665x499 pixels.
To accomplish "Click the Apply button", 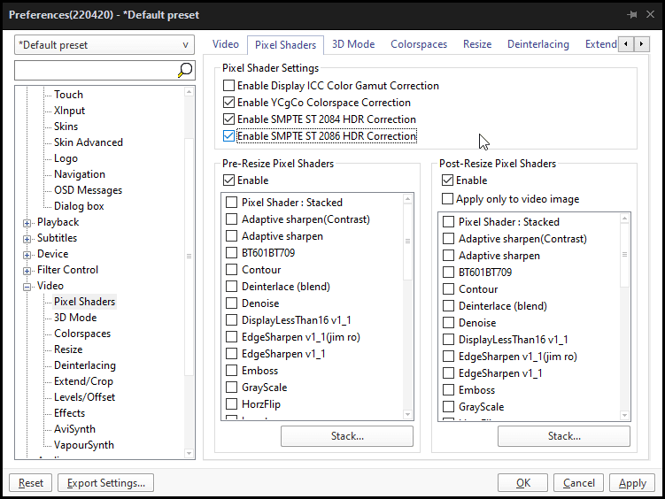I will (x=632, y=483).
